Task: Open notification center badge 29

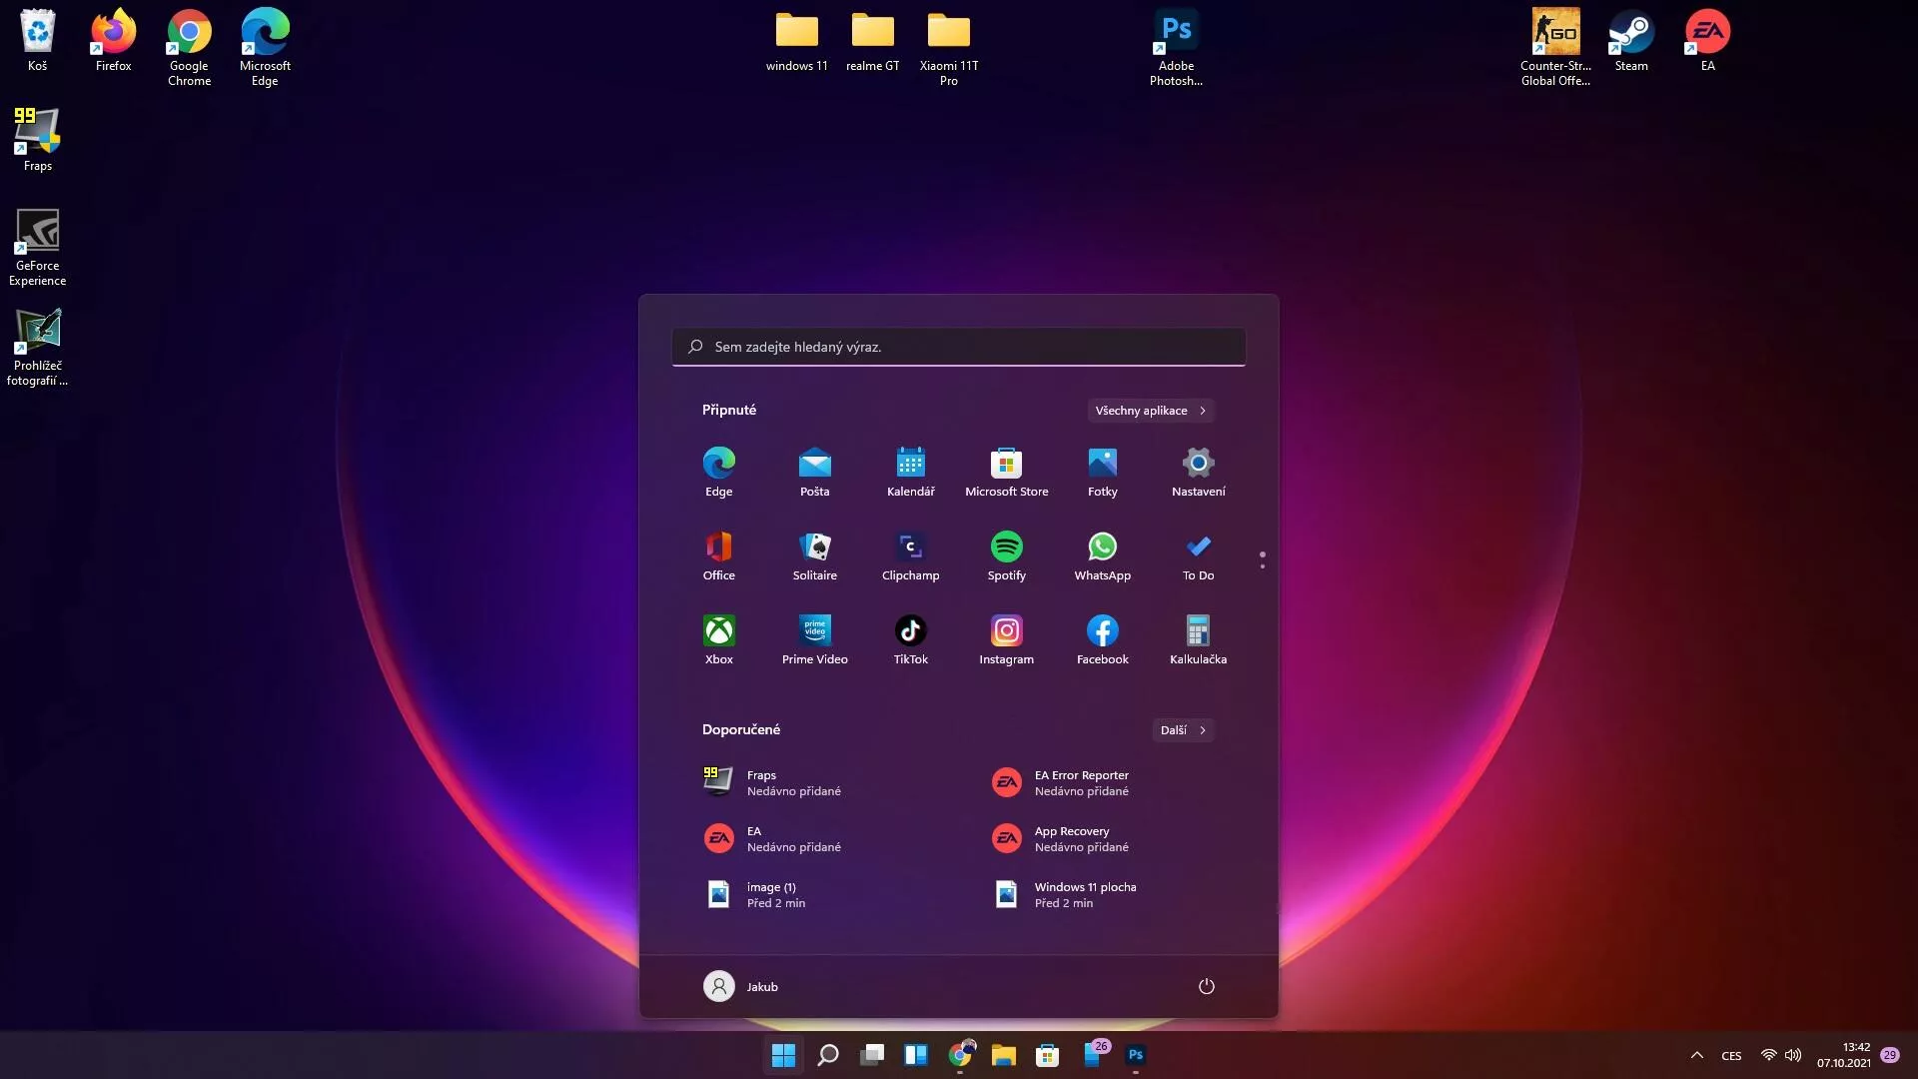Action: pyautogui.click(x=1890, y=1055)
